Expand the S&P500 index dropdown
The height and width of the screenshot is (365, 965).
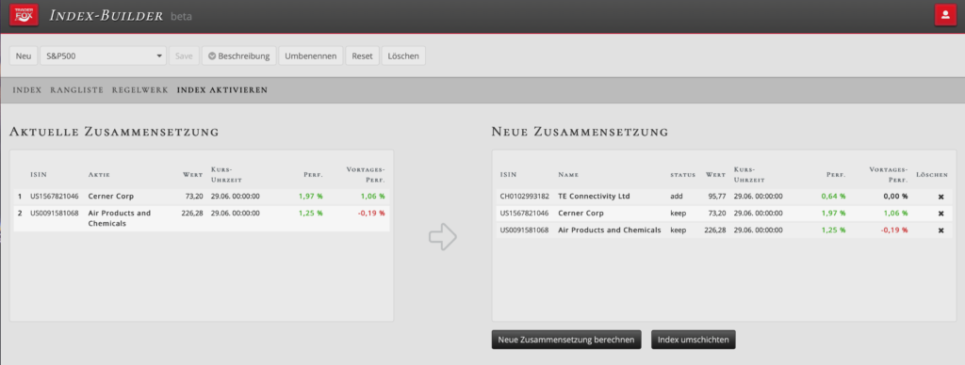104,56
